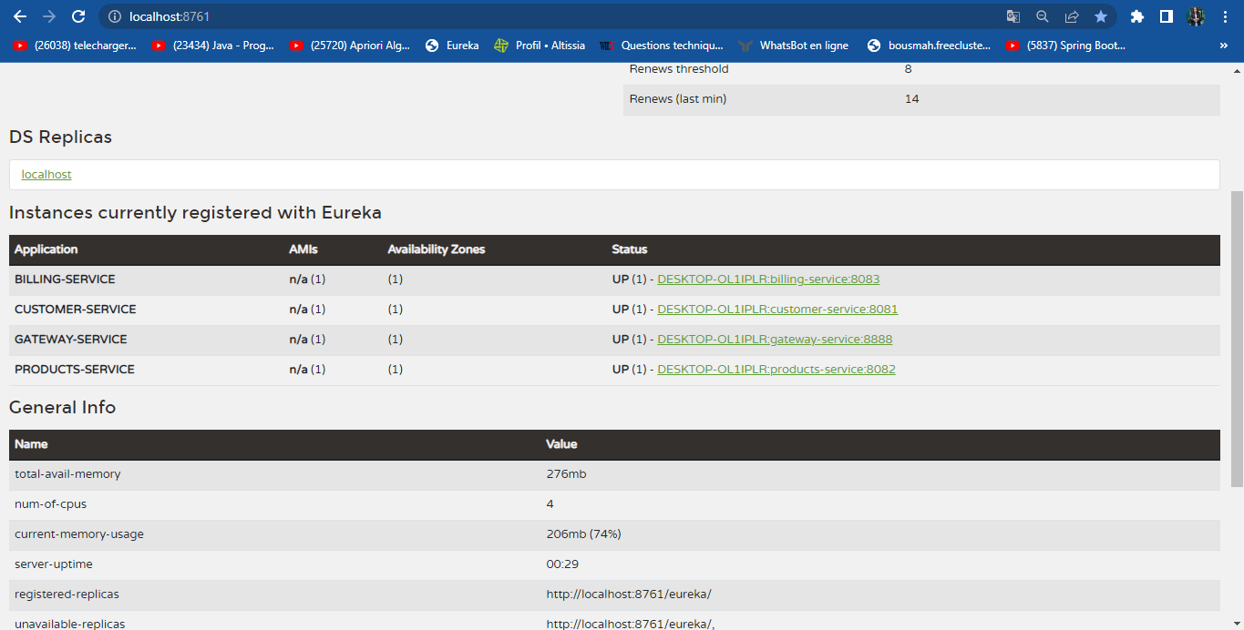Open Google Translate from the address bar
Image resolution: width=1244 pixels, height=630 pixels.
[x=1013, y=15]
